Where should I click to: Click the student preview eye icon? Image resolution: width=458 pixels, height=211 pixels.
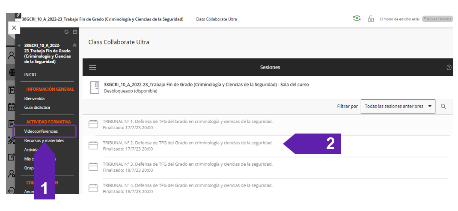357,19
